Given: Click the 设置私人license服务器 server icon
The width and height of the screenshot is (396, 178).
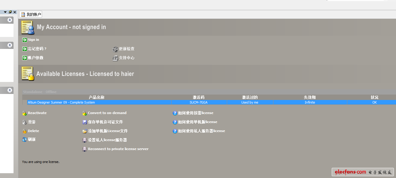Looking at the screenshot, I should pyautogui.click(x=85, y=140).
